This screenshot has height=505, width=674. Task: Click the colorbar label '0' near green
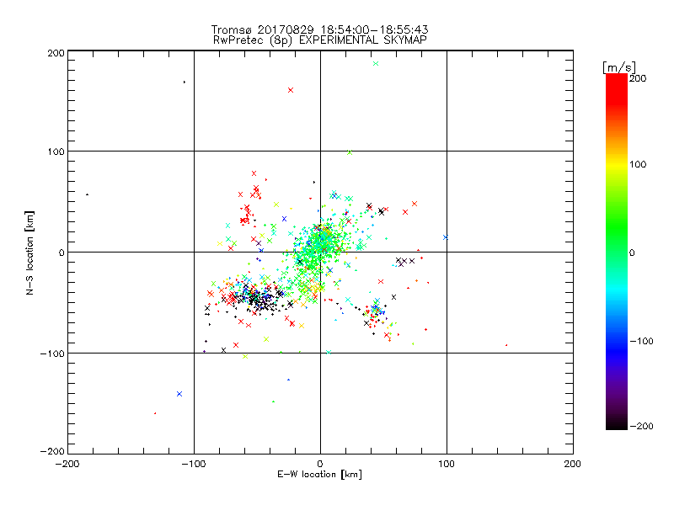632,252
